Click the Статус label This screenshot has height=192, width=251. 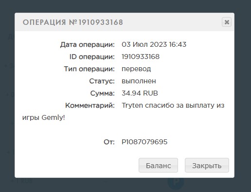click(x=102, y=81)
